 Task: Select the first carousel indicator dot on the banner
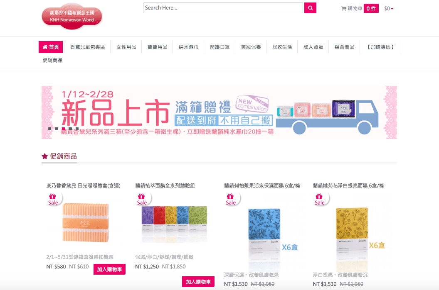click(49, 129)
